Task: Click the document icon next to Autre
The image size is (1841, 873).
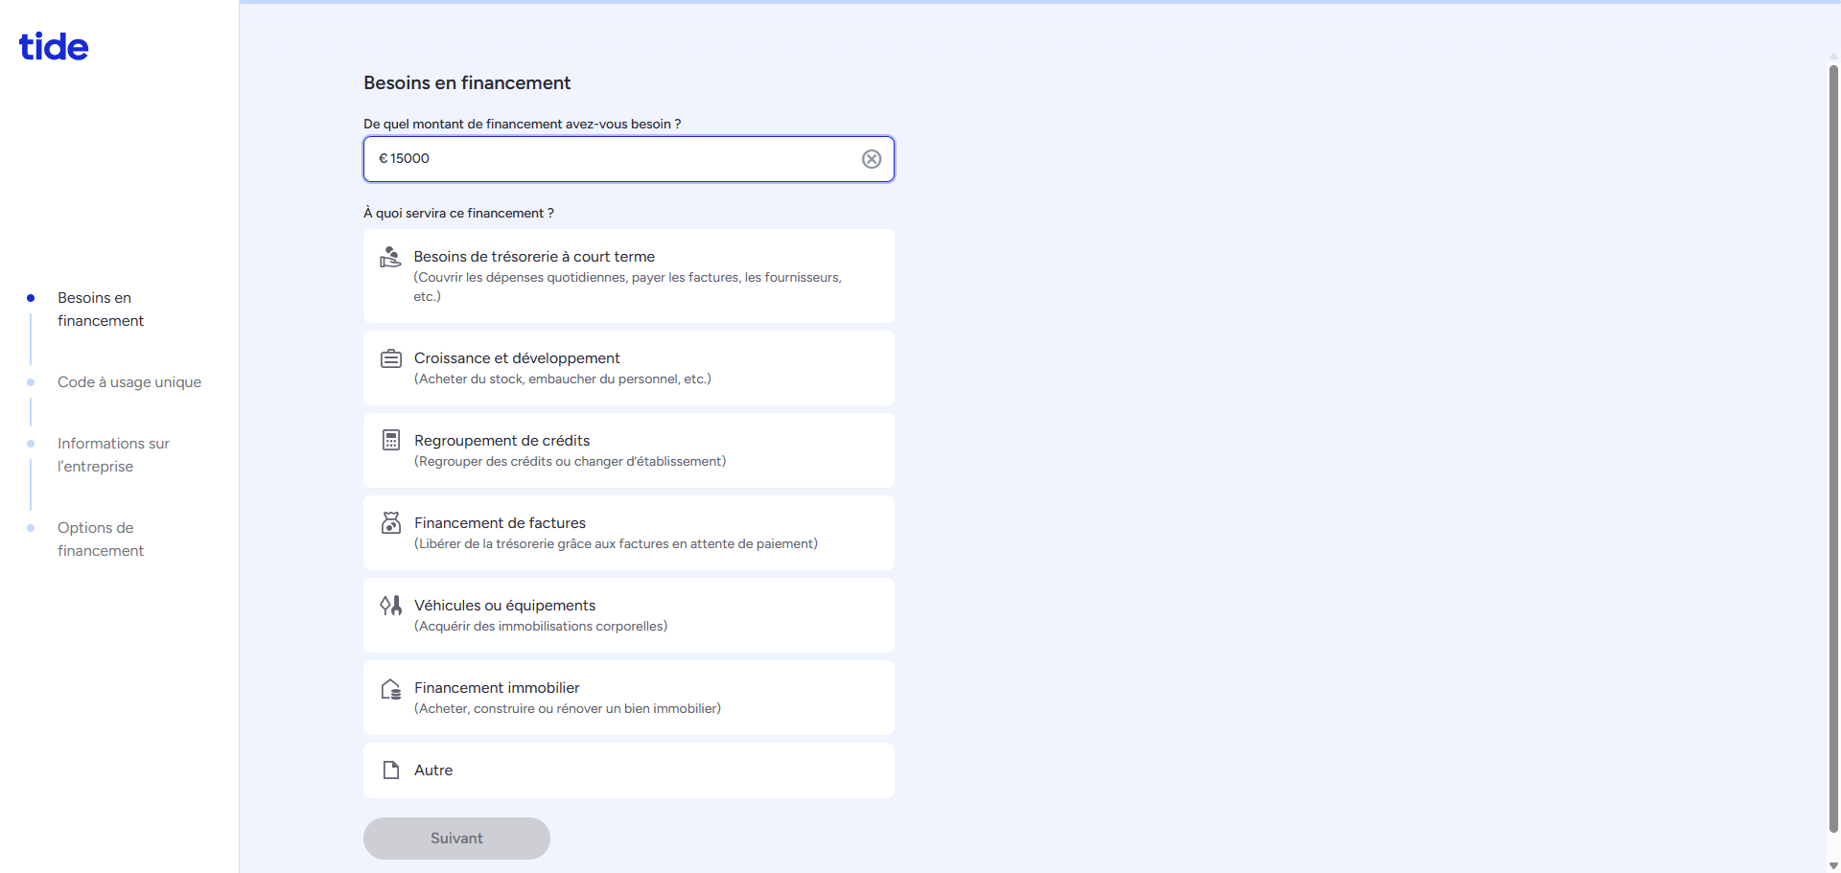Action: point(391,770)
